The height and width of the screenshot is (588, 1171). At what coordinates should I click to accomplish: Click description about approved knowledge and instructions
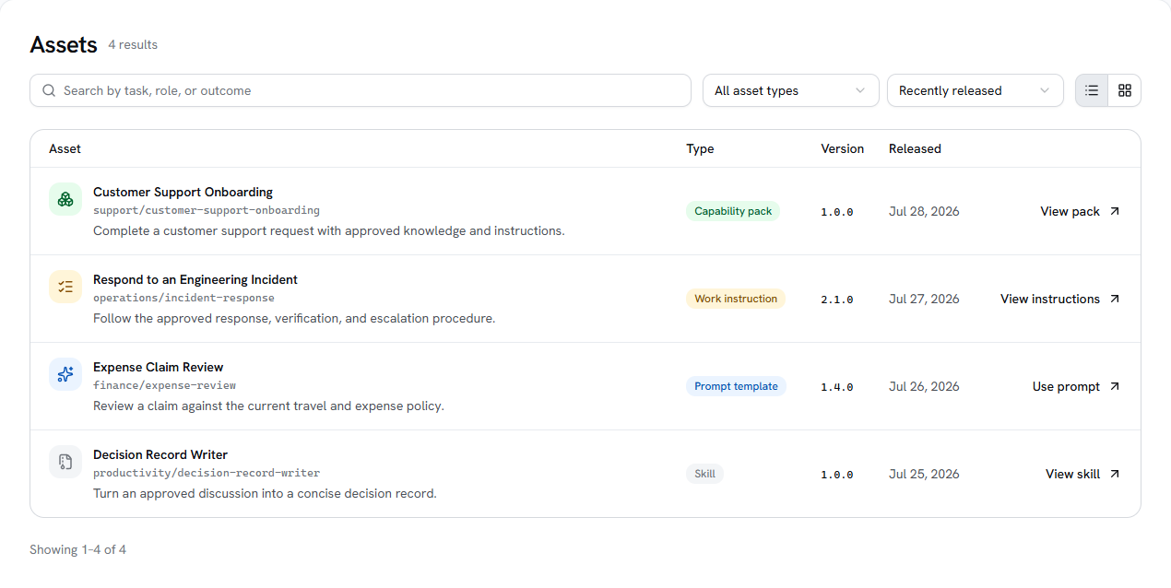329,230
